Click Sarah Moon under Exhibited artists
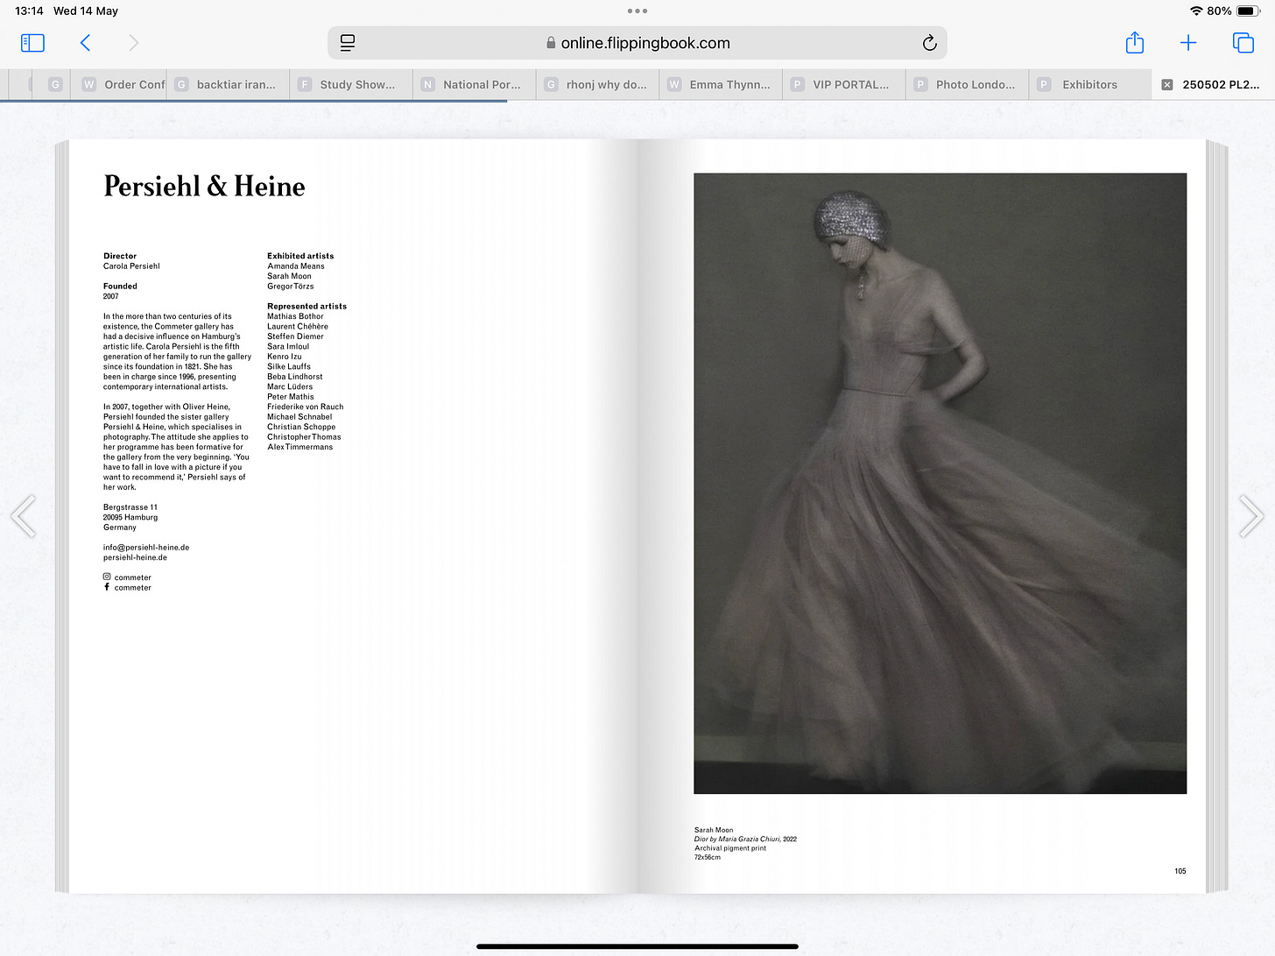This screenshot has height=956, width=1275. (289, 276)
